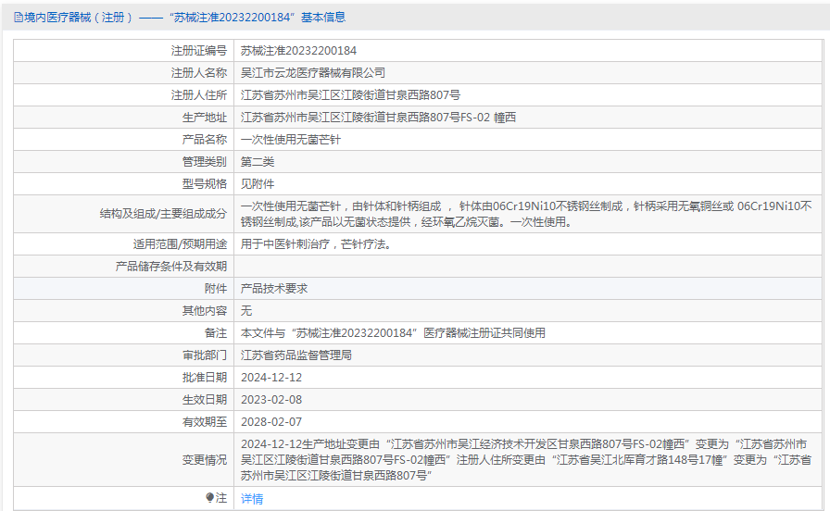Click the 附件 label

click(x=216, y=289)
